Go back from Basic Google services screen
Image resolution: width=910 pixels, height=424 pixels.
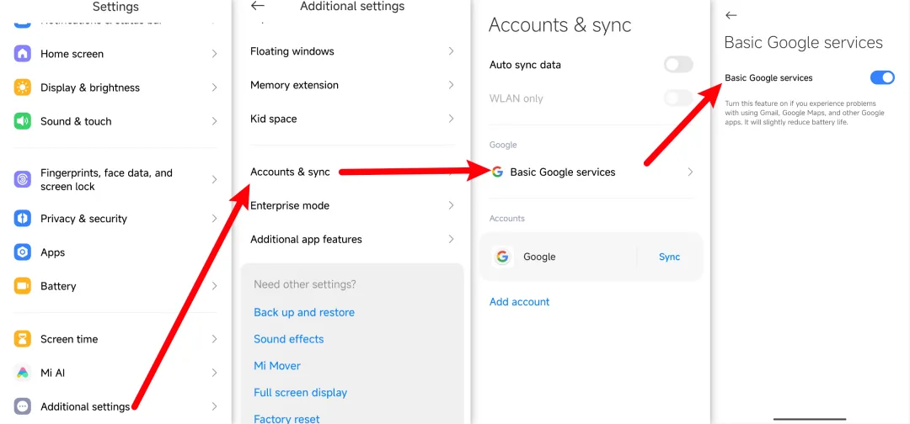pos(731,16)
